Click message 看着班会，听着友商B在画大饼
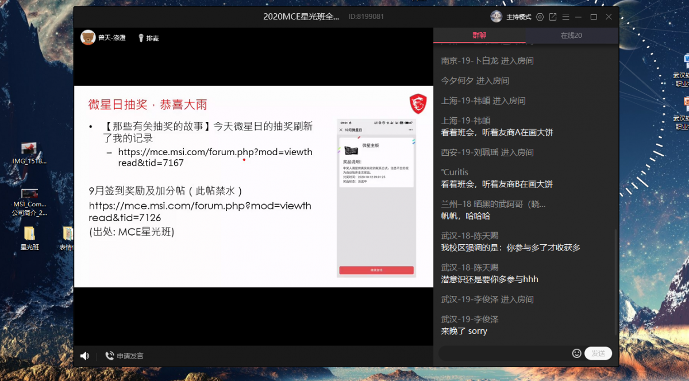 [x=497, y=184]
